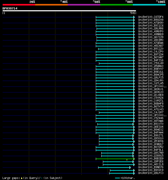Image resolution: width=168 pixels, height=180 pixels.
Task: Pick the UniRef100_C0PDT1 hit name
Action: click(151, 101)
